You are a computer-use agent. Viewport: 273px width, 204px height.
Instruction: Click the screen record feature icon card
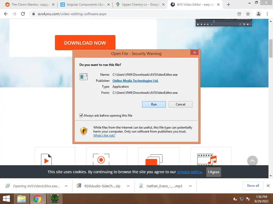pyautogui.click(x=107, y=156)
